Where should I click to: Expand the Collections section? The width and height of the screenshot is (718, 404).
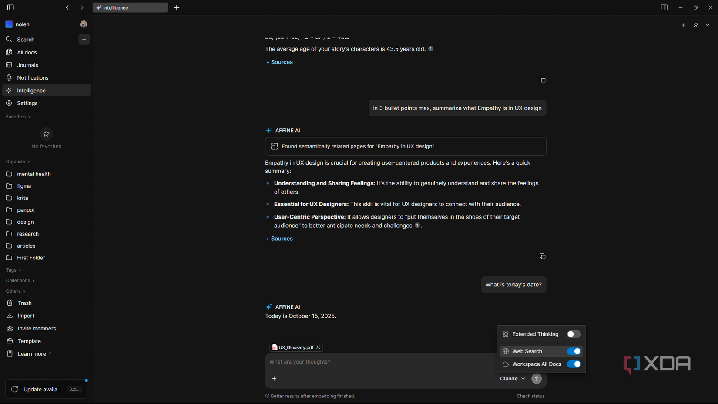point(20,280)
